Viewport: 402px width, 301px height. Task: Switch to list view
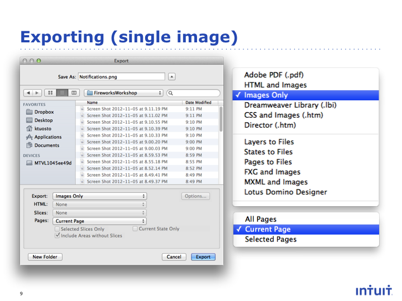click(x=62, y=93)
